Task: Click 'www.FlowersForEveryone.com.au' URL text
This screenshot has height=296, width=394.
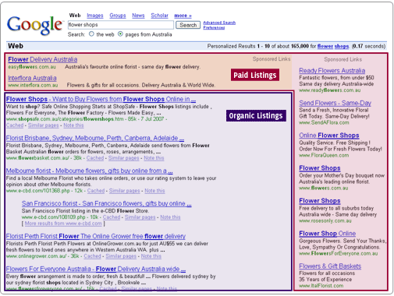Action: click(x=339, y=253)
